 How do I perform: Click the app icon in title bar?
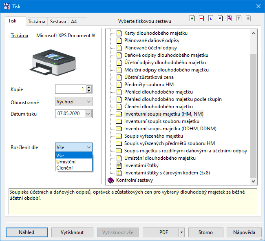[7, 7]
